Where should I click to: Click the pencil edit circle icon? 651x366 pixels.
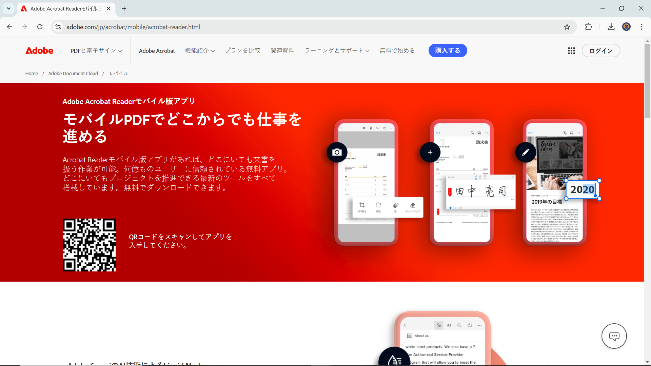[x=526, y=152]
